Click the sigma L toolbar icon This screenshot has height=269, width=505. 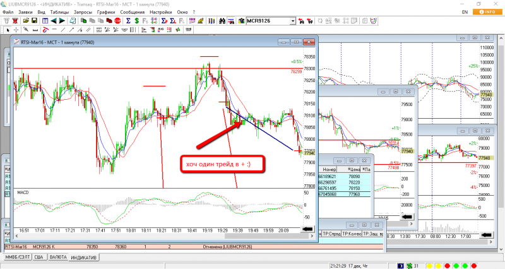click(x=172, y=21)
